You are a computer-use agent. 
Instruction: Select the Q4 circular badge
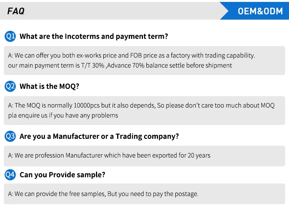click(10, 175)
